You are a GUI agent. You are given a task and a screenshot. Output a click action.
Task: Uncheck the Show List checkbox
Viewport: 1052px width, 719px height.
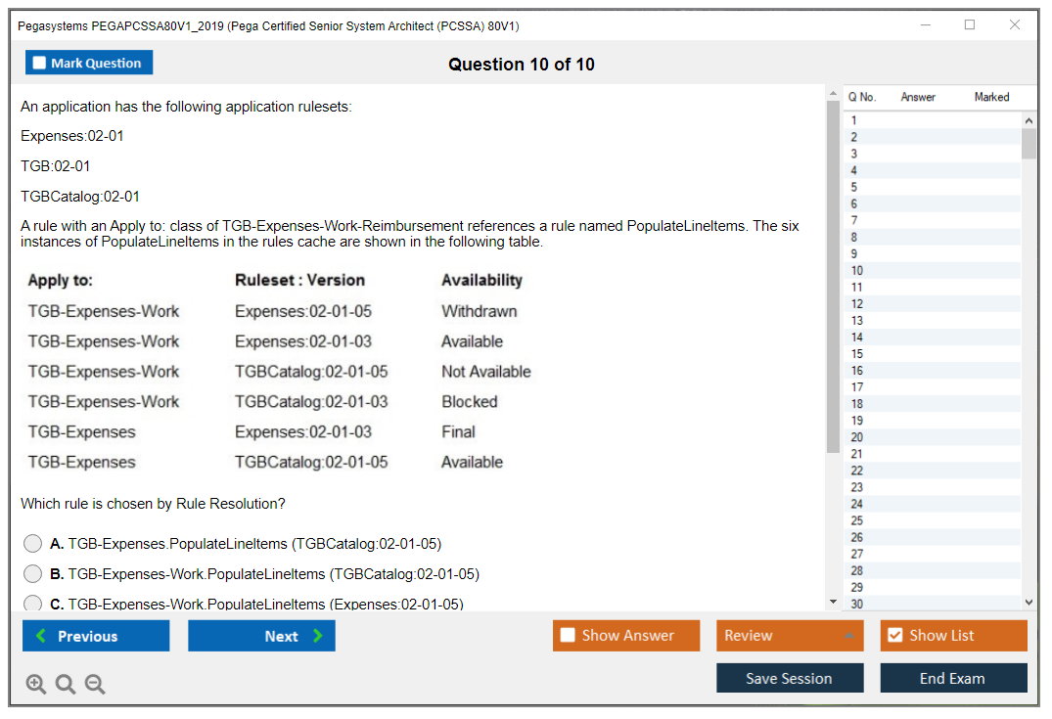point(894,636)
